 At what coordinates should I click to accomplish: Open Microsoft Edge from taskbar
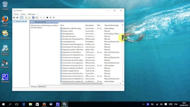[x=24, y=104]
